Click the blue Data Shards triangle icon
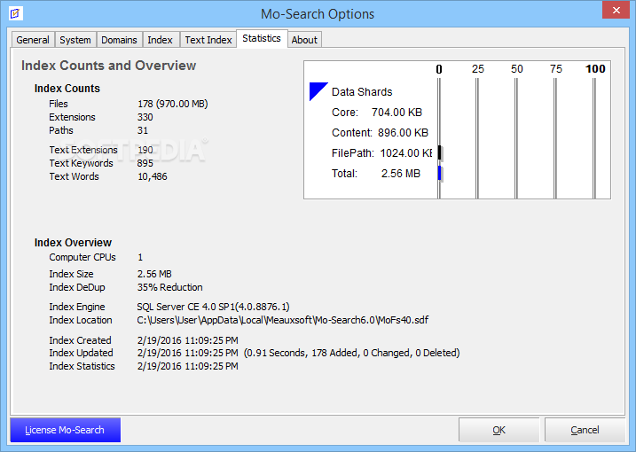The image size is (636, 452). click(318, 91)
